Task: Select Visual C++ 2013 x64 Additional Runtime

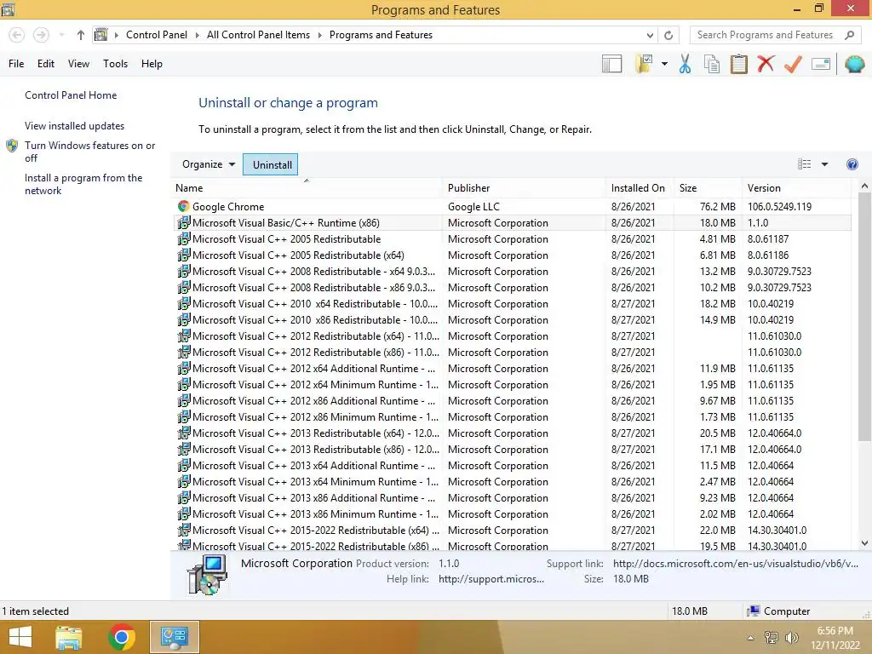Action: point(512,466)
